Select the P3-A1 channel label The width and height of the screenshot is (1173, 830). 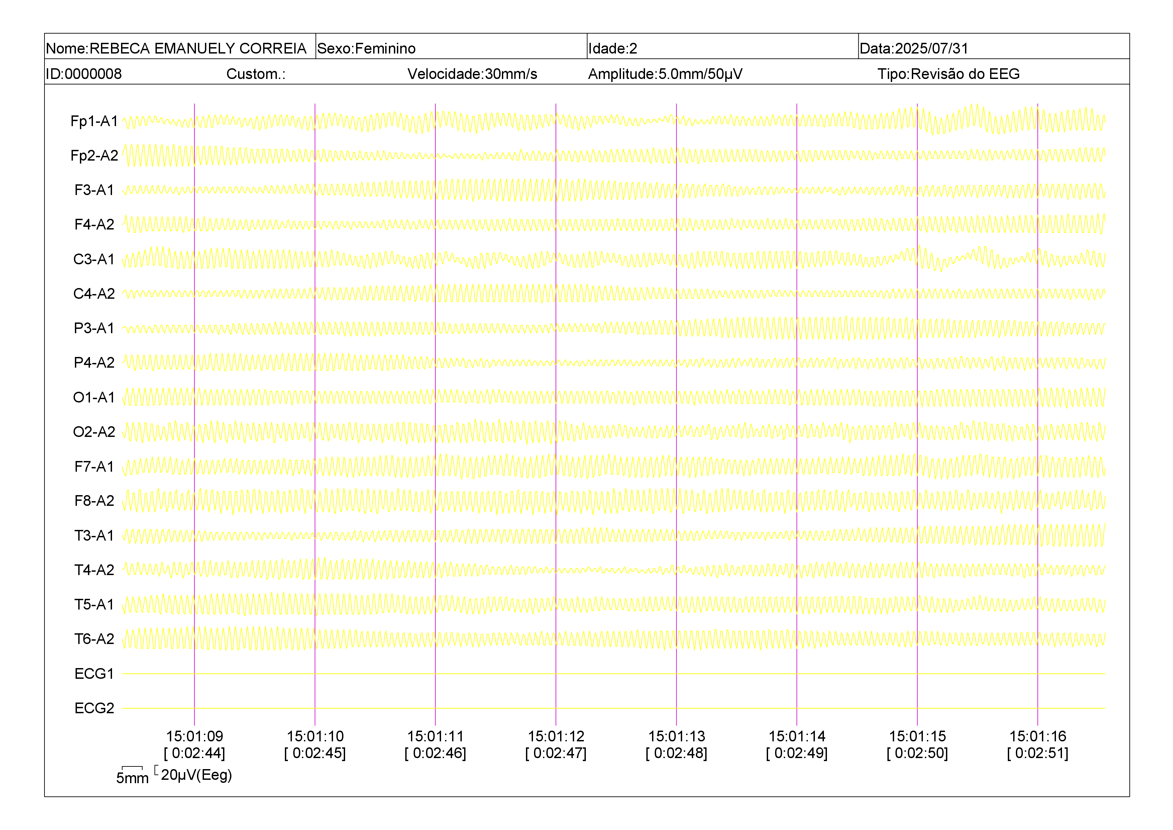(94, 328)
